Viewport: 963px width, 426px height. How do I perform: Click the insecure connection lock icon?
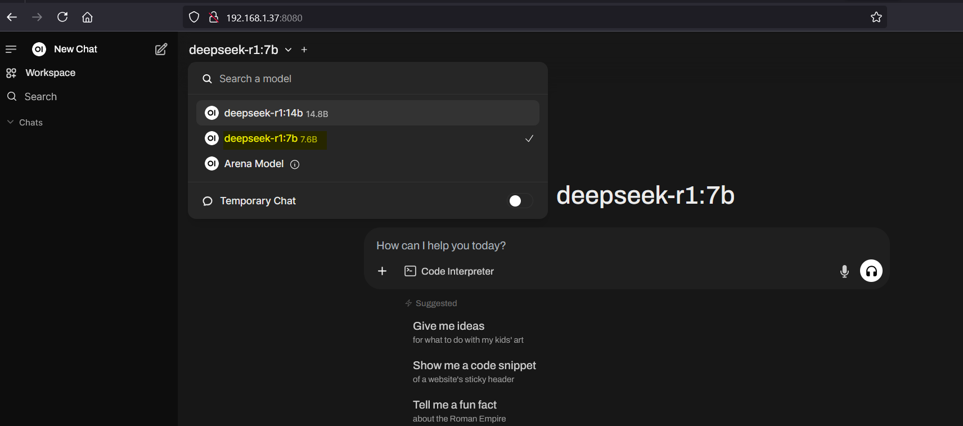(x=213, y=17)
